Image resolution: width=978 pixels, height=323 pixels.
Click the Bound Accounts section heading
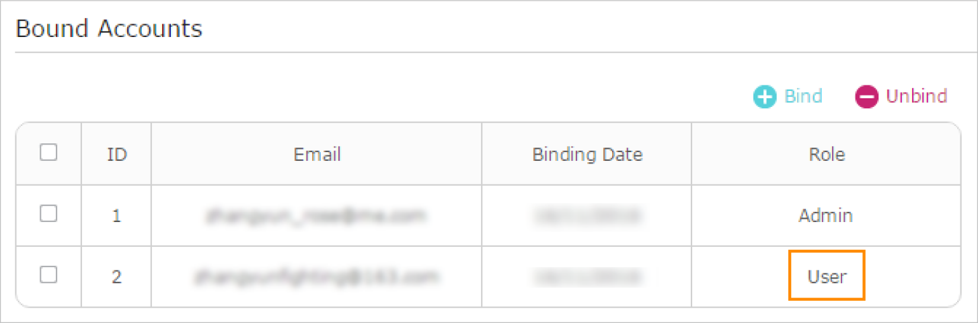pyautogui.click(x=109, y=29)
